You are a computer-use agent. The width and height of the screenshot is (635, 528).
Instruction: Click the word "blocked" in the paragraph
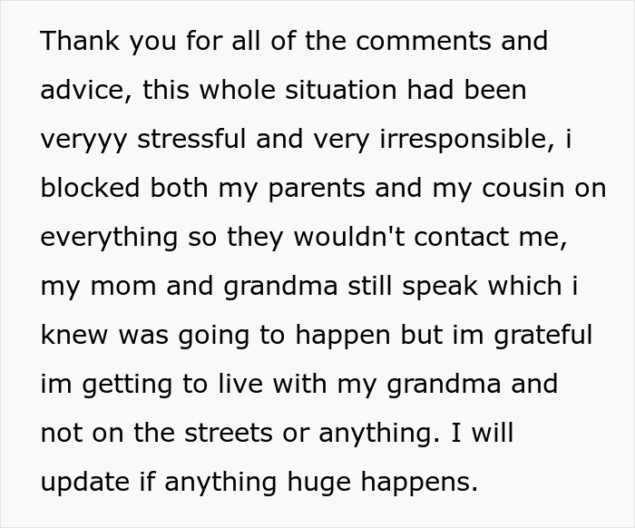pyautogui.click(x=90, y=189)
